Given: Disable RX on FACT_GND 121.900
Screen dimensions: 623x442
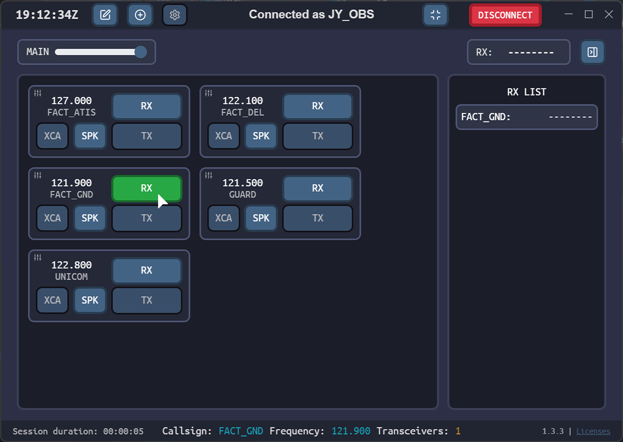Looking at the screenshot, I should coord(147,188).
